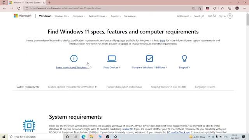This screenshot has width=249, height=140.
Task: Open the For business link
Action: click(130, 16)
